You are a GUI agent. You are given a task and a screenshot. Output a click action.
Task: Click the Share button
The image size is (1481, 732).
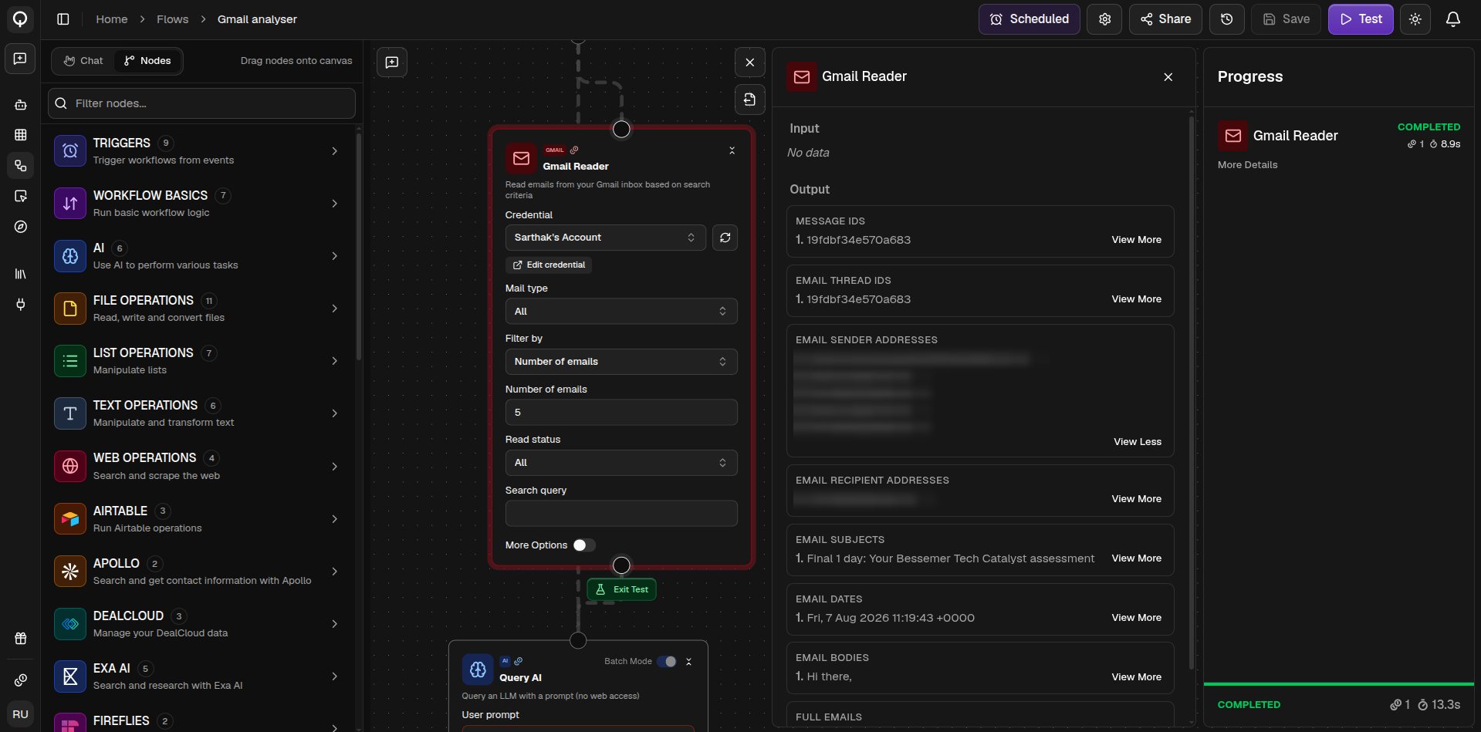tap(1165, 19)
